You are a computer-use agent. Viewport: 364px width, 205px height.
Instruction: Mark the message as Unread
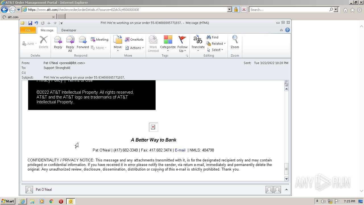(153, 44)
